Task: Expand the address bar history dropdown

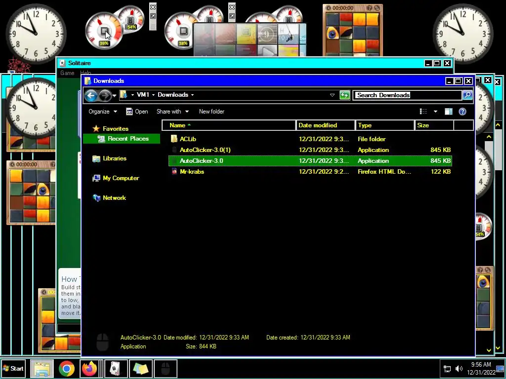Action: coord(332,95)
